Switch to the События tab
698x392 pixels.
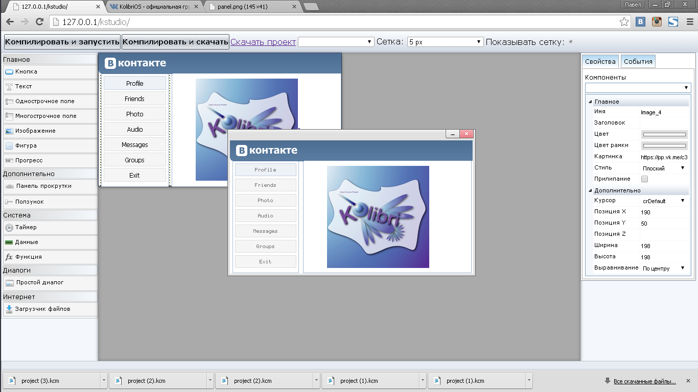coord(638,61)
